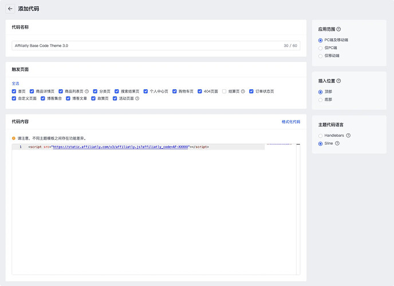The width and height of the screenshot is (394, 286).
Task: Click help icon next to 结算页
Action: [243, 92]
